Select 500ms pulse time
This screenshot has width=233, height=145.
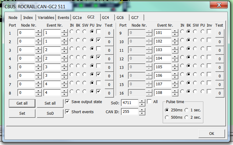167,117
